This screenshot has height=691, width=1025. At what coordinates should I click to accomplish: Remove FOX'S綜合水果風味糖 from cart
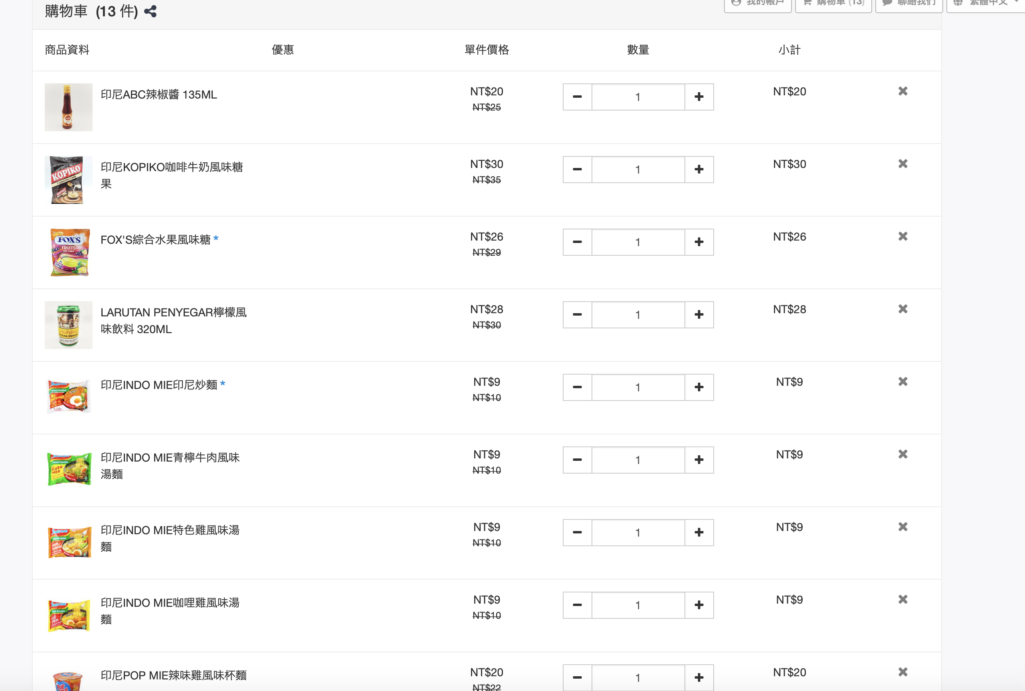point(902,237)
